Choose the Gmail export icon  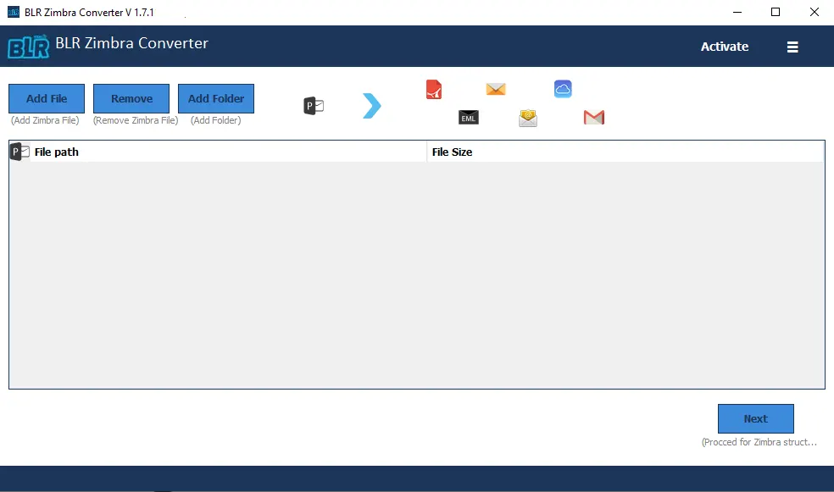click(x=593, y=118)
